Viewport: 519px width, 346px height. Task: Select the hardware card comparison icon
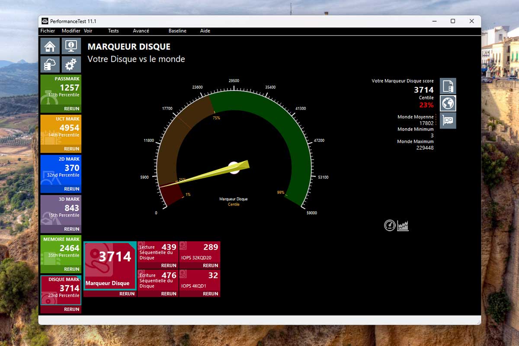click(x=448, y=121)
